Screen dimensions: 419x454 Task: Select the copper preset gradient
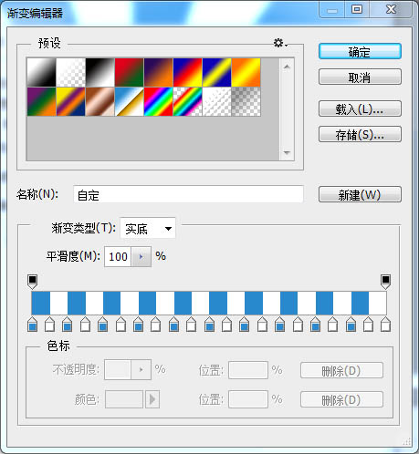100,101
